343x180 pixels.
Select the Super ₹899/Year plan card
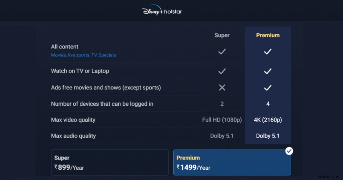pos(110,162)
